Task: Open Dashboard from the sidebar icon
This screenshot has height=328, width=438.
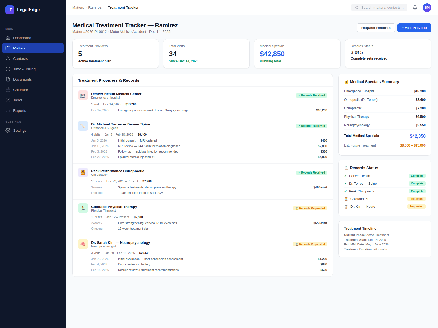Action: [8, 38]
